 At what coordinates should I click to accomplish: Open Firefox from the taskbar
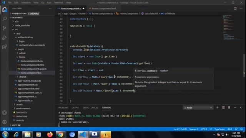coord(50,135)
